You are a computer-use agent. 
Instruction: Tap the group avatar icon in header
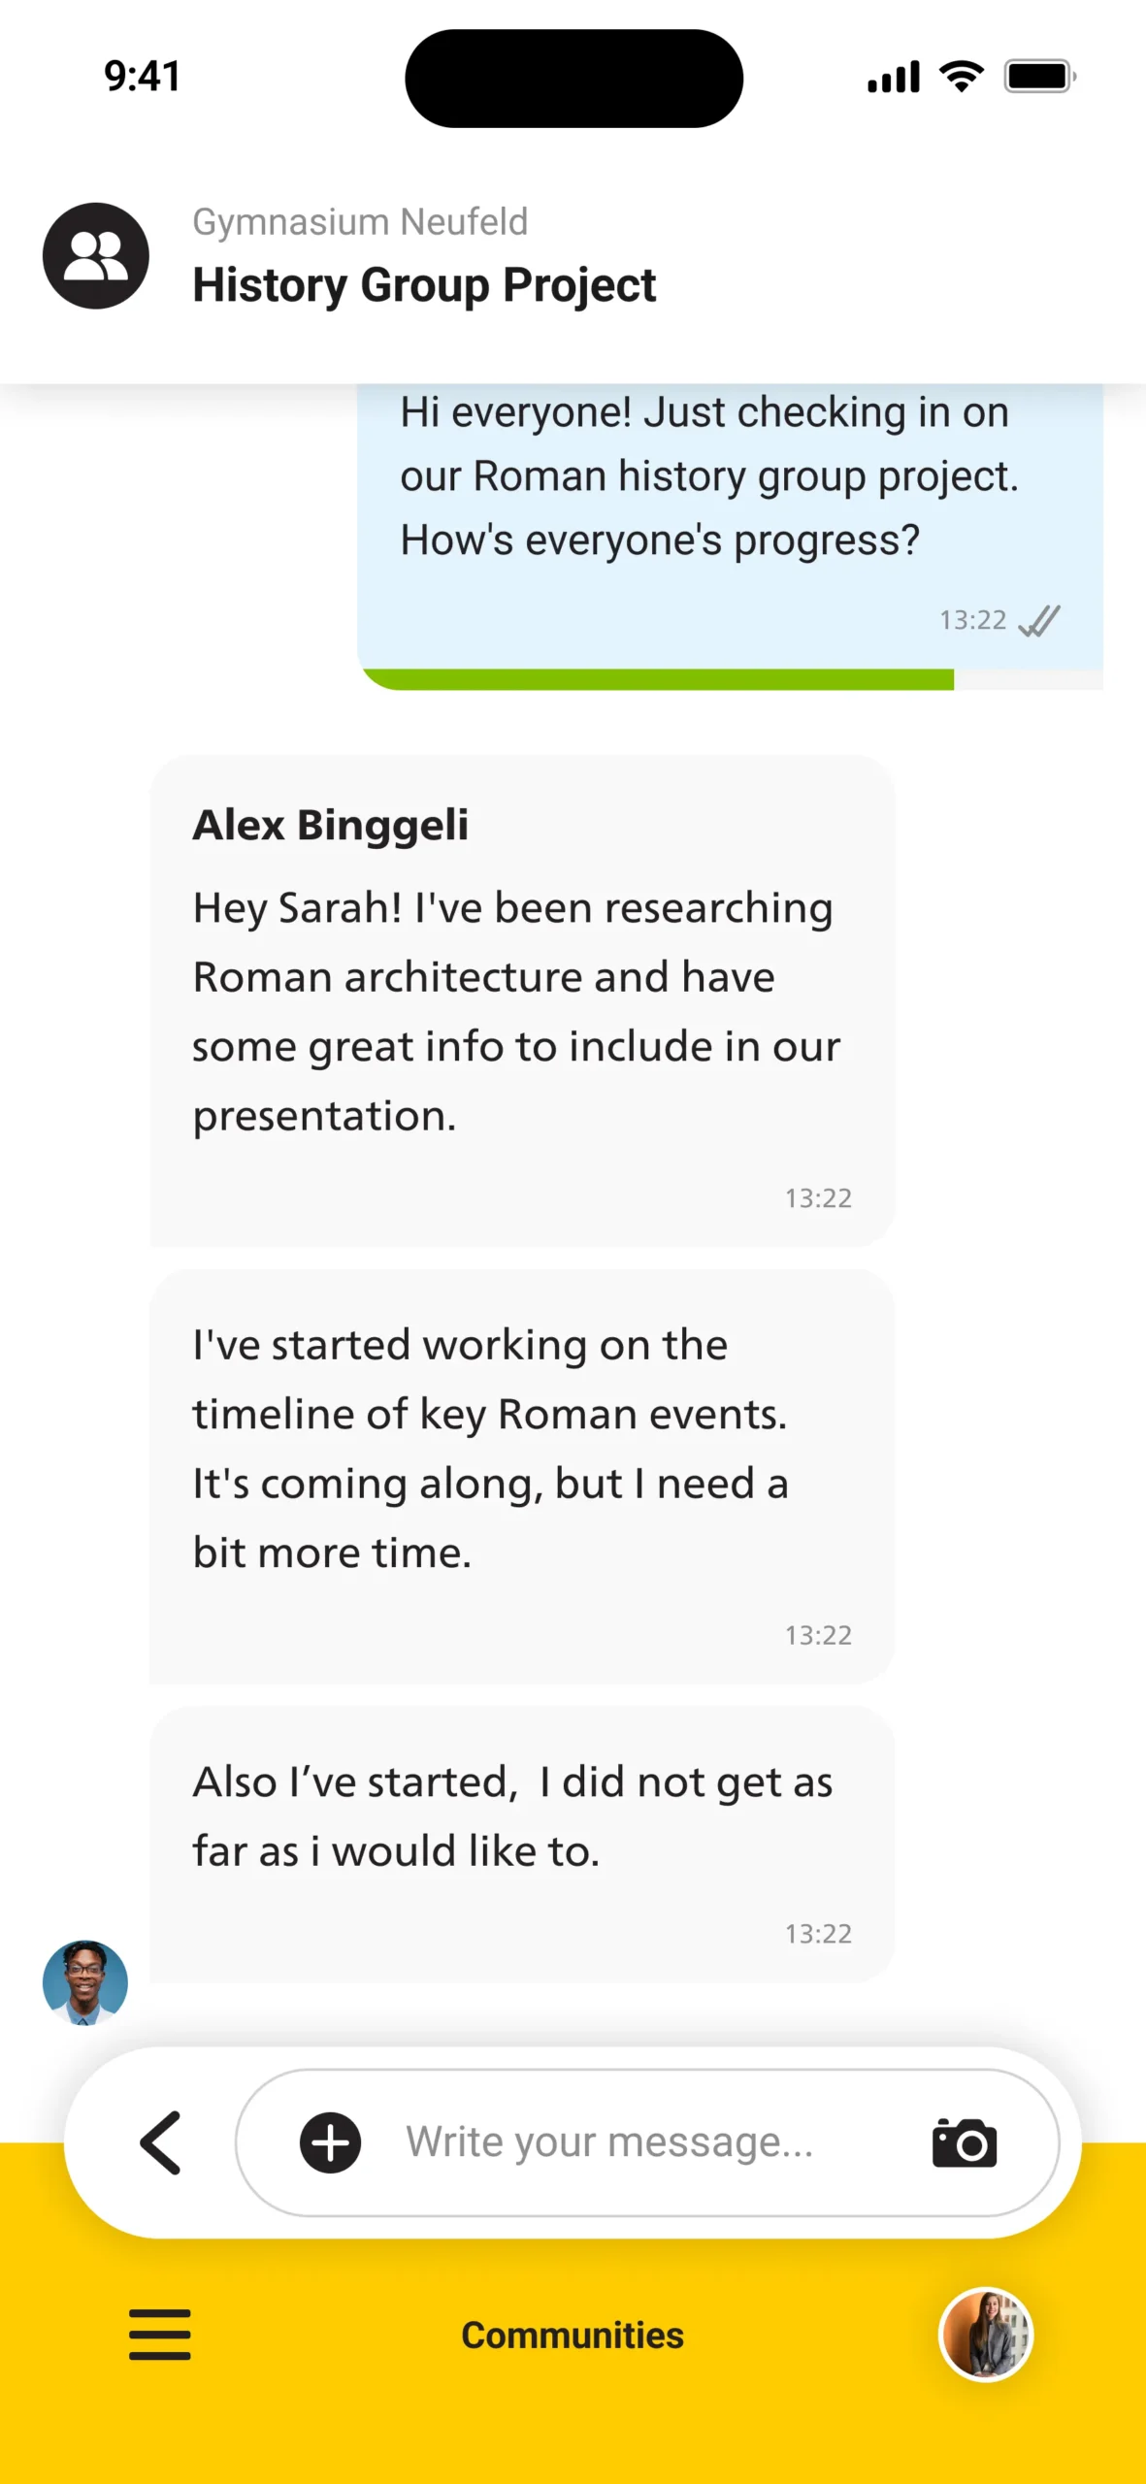tap(95, 256)
